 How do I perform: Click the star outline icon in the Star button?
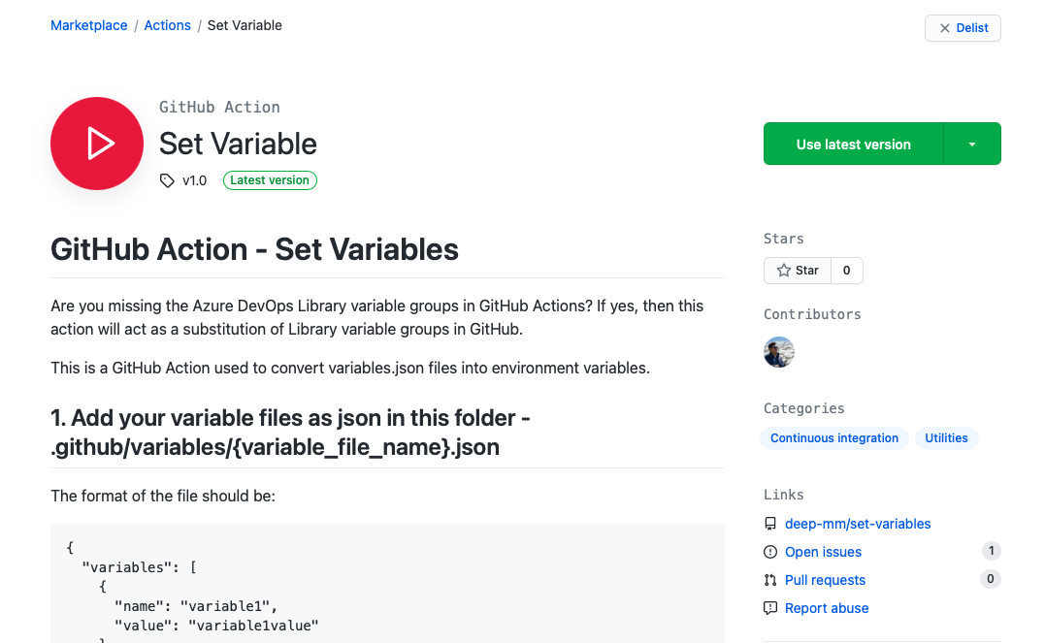(x=785, y=270)
